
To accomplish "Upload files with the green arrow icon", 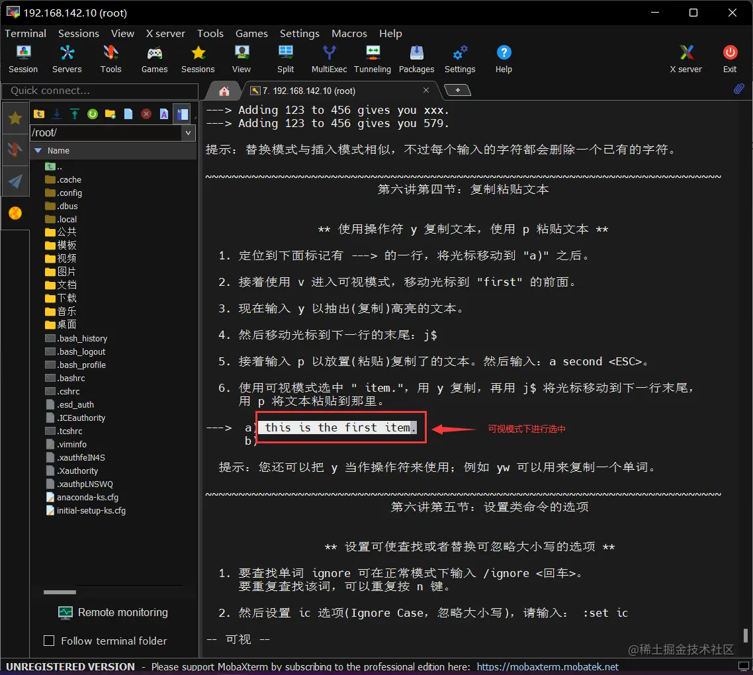I will coord(74,114).
